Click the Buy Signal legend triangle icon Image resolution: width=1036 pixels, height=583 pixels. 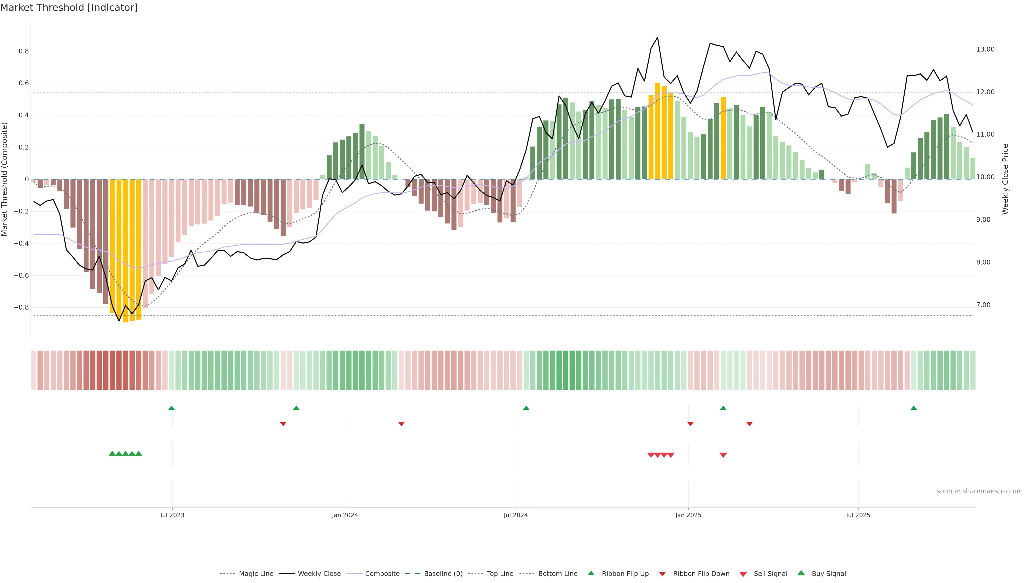pos(801,573)
